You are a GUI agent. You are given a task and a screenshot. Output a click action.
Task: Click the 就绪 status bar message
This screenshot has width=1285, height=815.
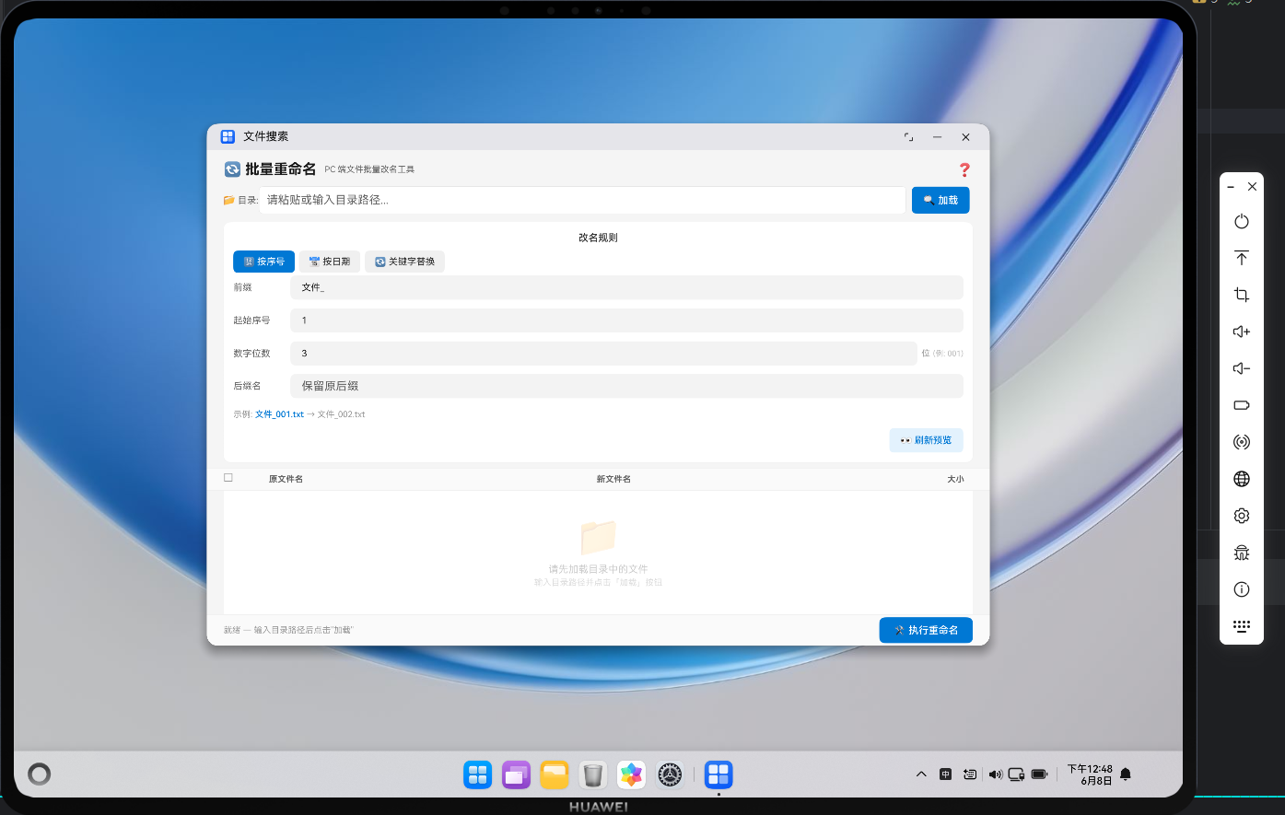[x=288, y=630]
